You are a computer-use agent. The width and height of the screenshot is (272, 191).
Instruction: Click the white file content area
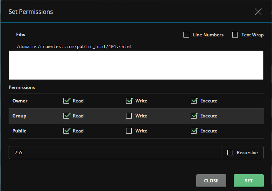tap(136, 65)
